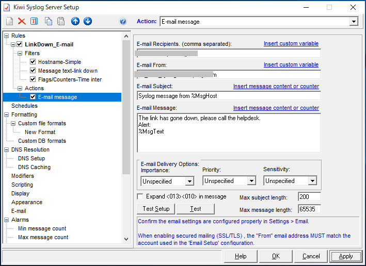The height and width of the screenshot is (266, 366).
Task: Toggle the E-mail message action checkbox
Action: 33,97
